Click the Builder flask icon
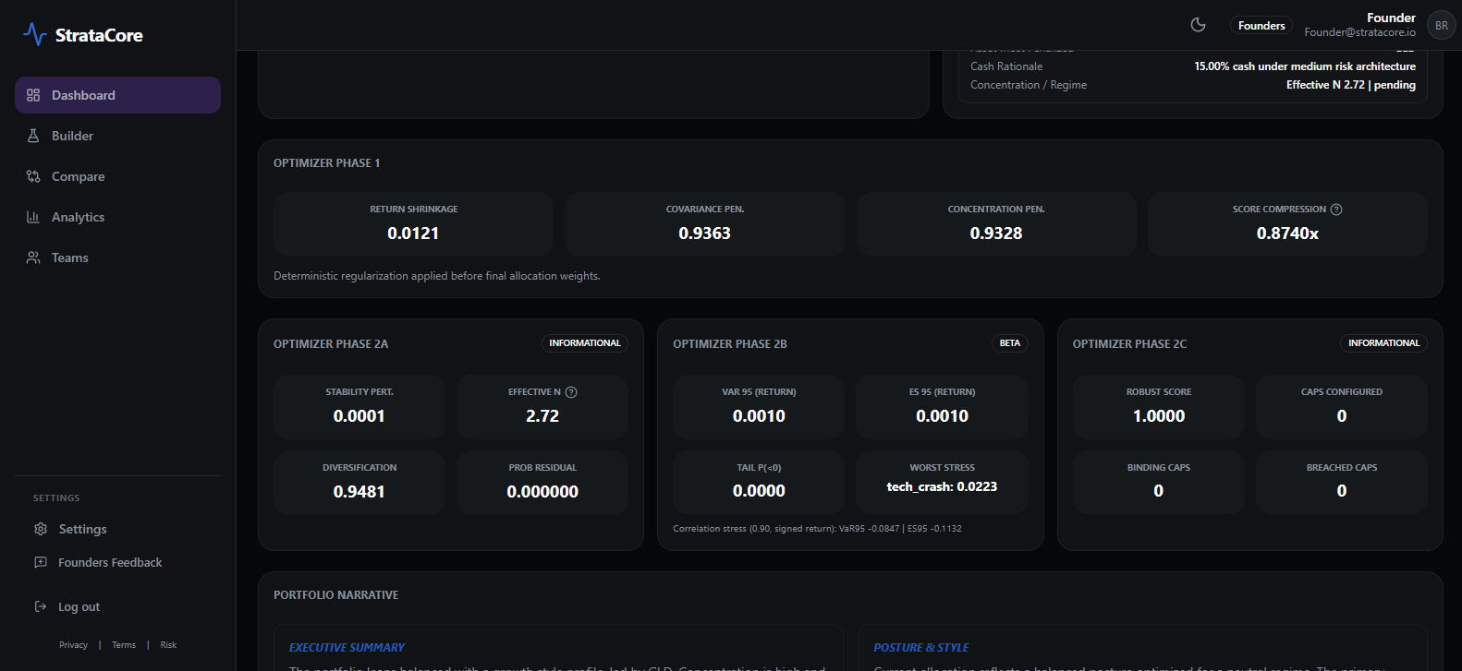The image size is (1462, 671). (x=33, y=136)
